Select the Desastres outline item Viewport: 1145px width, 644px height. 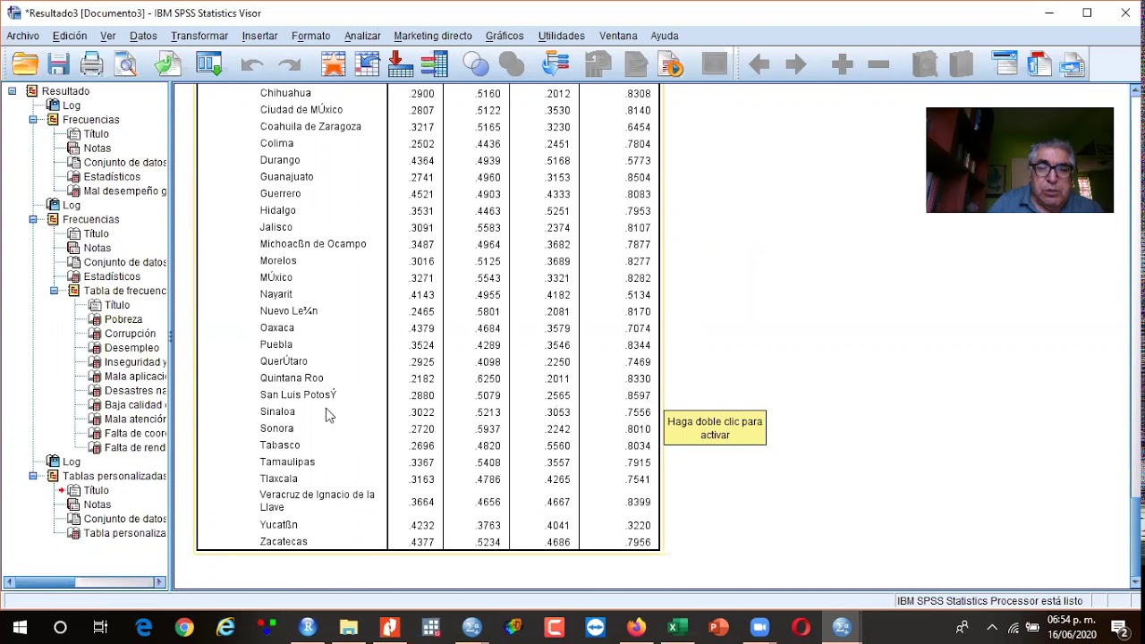(135, 391)
